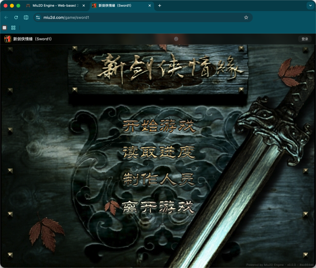Open the tab list chevron at top right
The image size is (316, 268).
pyautogui.click(x=311, y=6)
